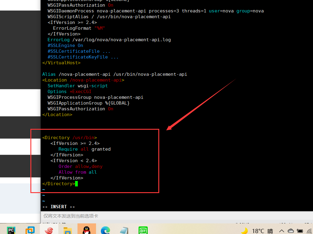Open PyCharm from the taskbar
The width and height of the screenshot is (313, 234).
pyautogui.click(x=11, y=231)
